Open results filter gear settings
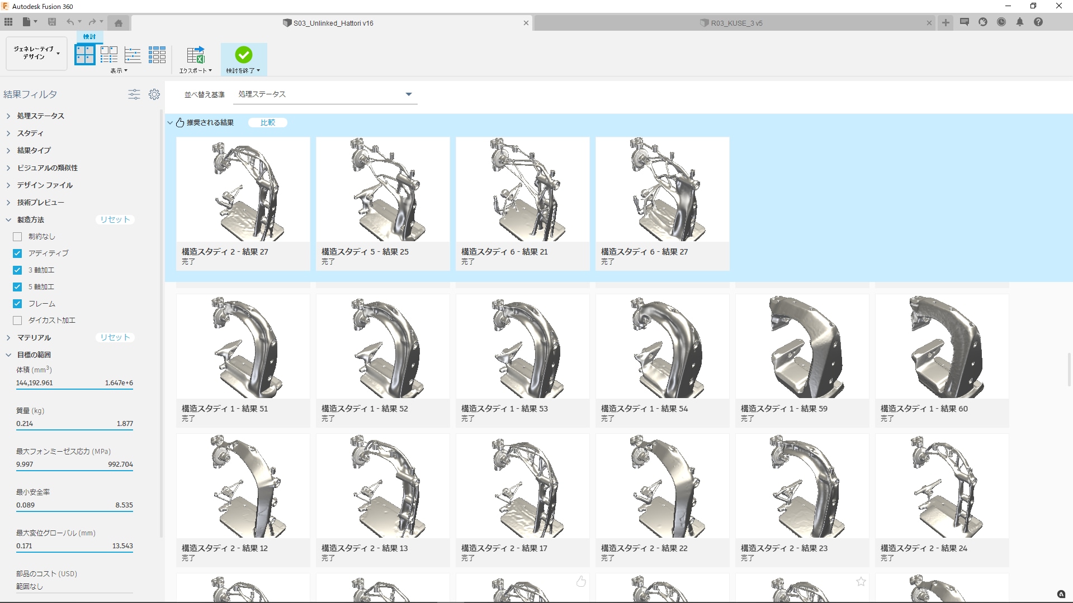The width and height of the screenshot is (1073, 603). (154, 94)
